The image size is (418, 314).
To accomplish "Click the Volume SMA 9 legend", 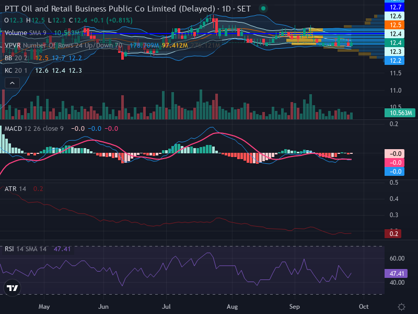I will pyautogui.click(x=25, y=33).
